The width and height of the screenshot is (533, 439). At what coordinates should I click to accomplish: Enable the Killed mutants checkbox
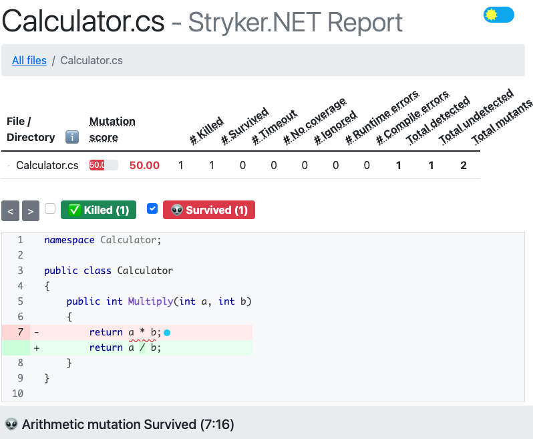click(50, 208)
